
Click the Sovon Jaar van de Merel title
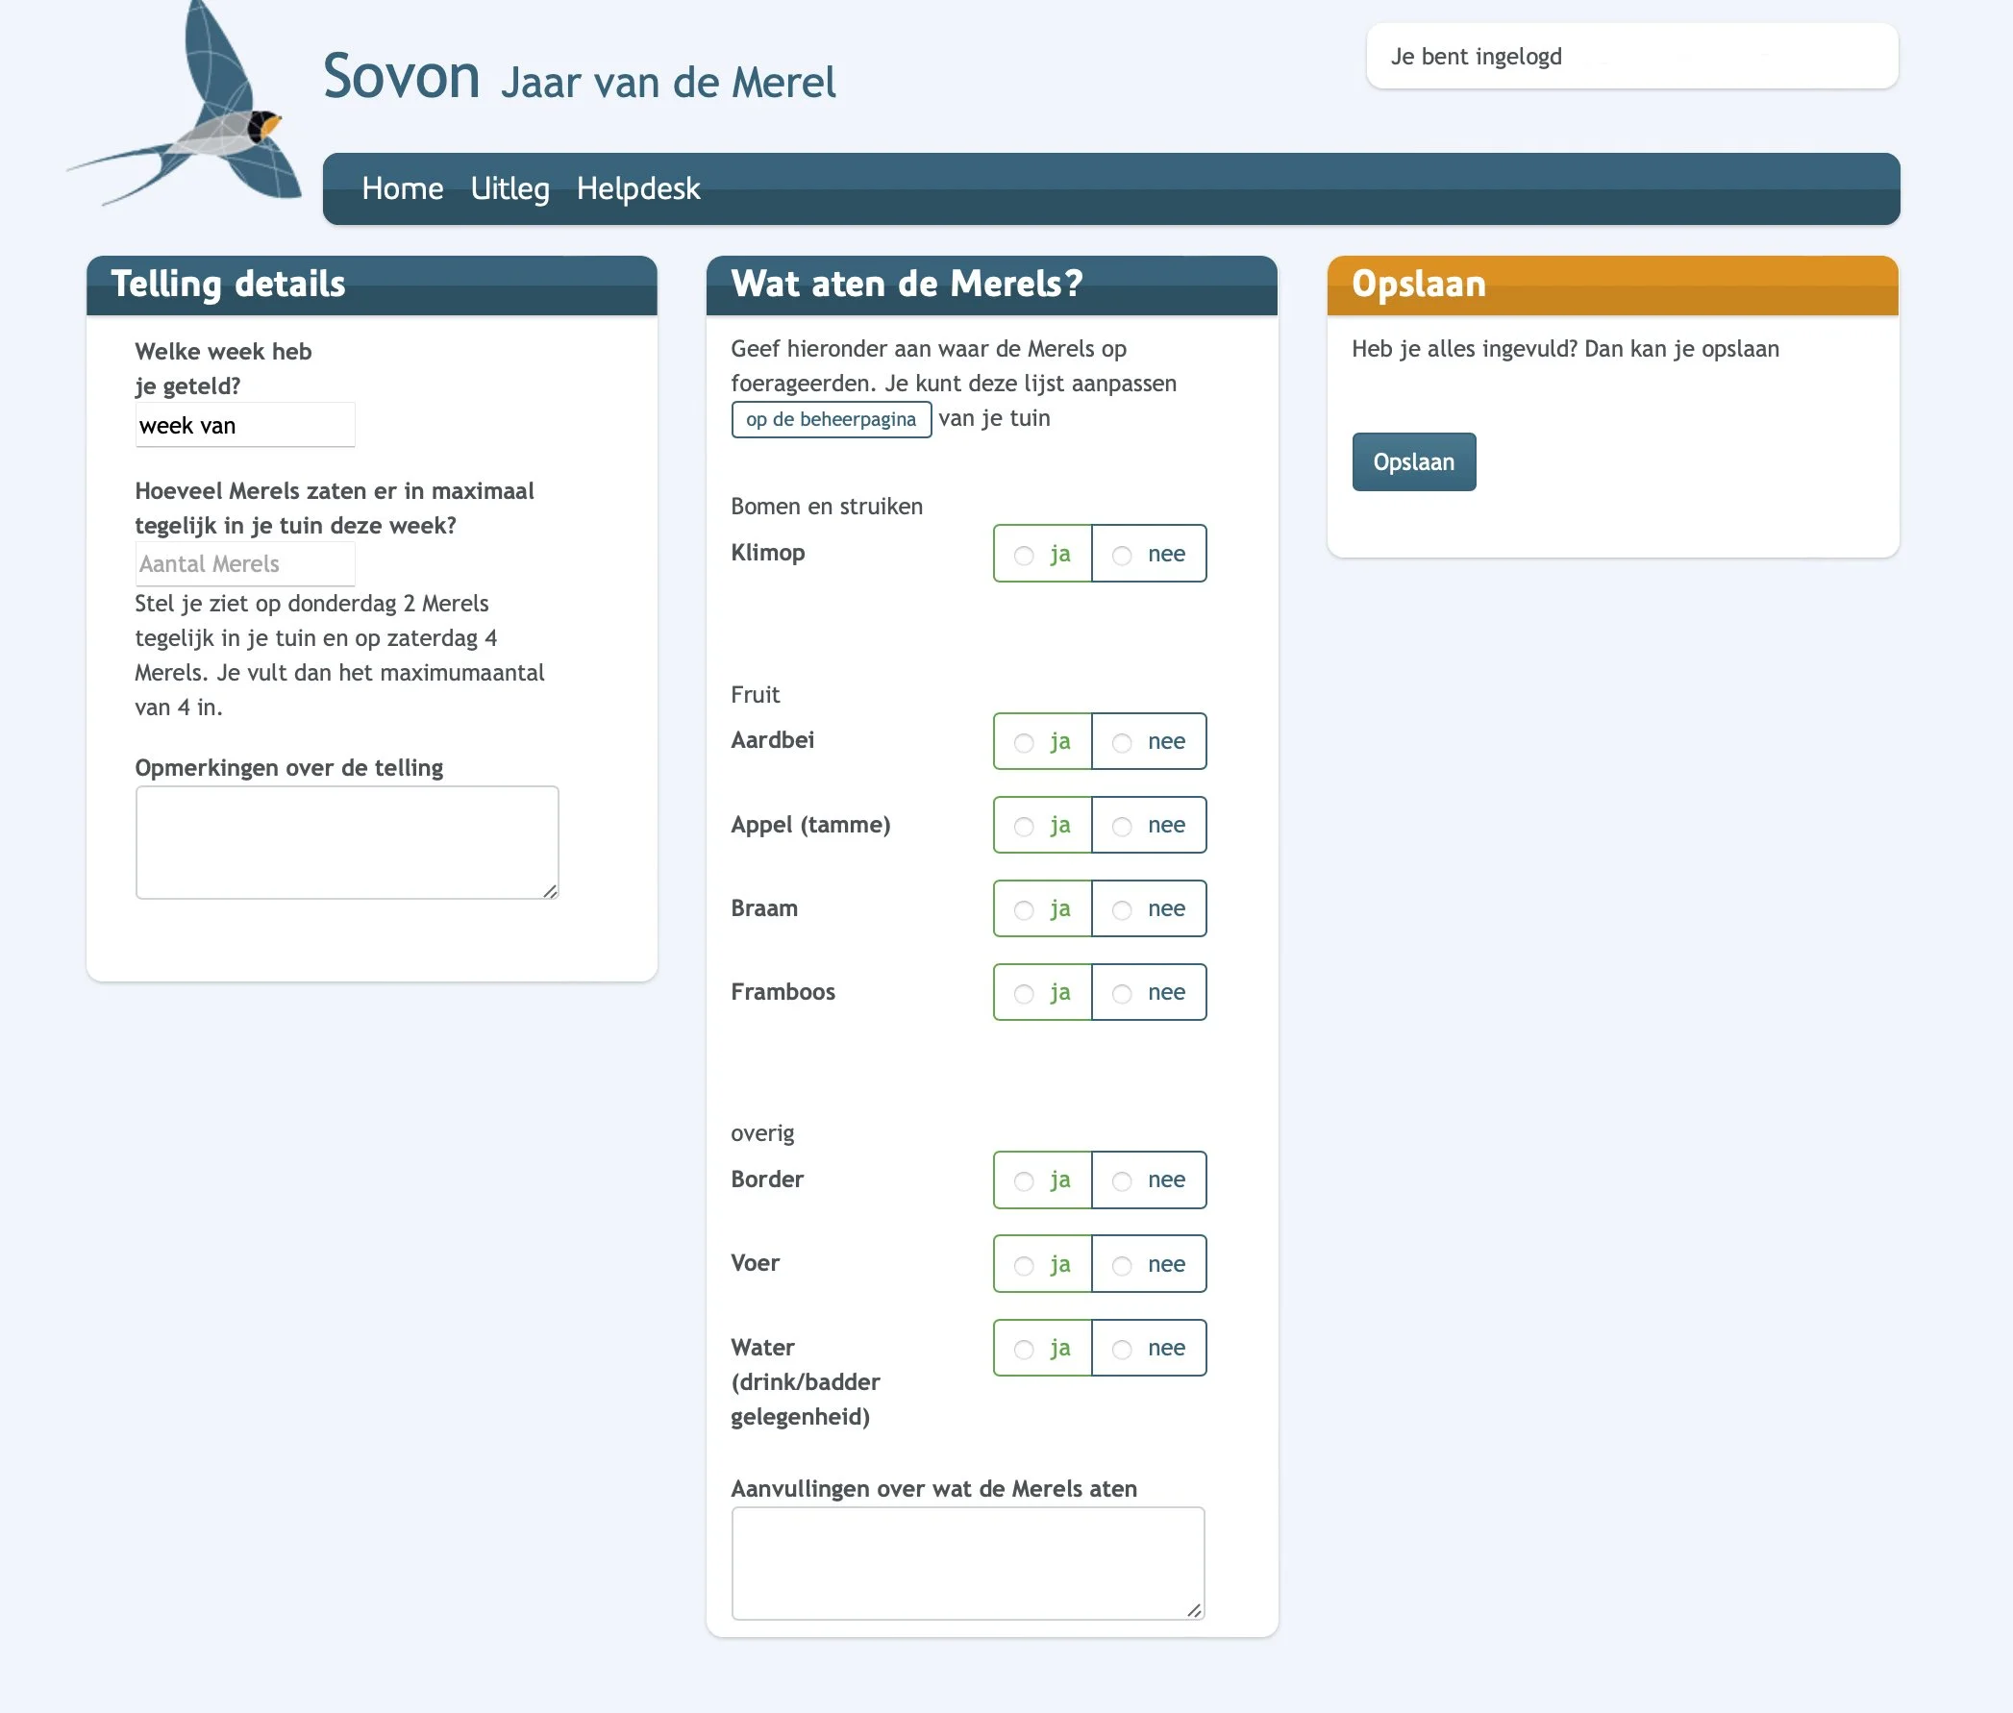tap(579, 78)
